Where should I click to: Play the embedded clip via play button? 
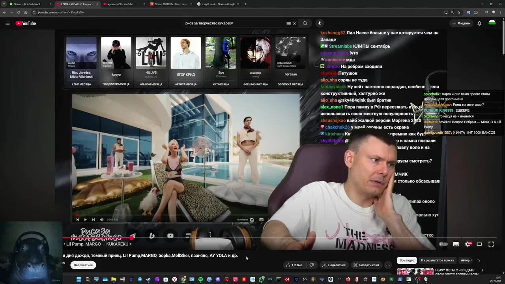coord(85,220)
